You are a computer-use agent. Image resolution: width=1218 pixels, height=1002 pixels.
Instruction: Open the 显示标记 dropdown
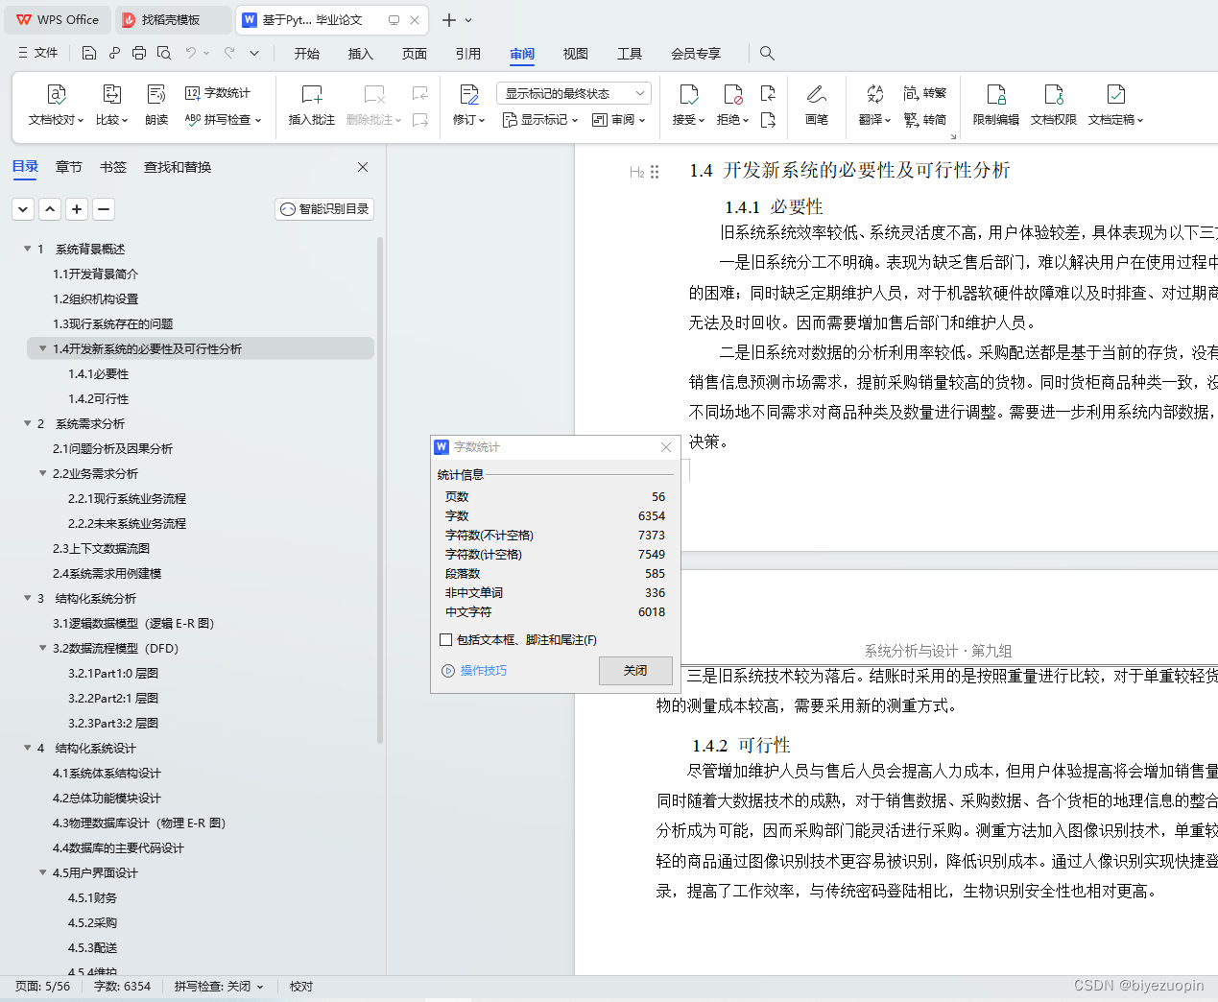tap(540, 120)
